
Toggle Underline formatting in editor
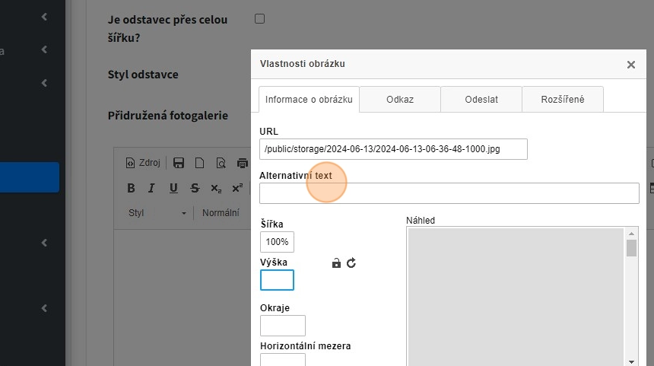click(x=173, y=189)
